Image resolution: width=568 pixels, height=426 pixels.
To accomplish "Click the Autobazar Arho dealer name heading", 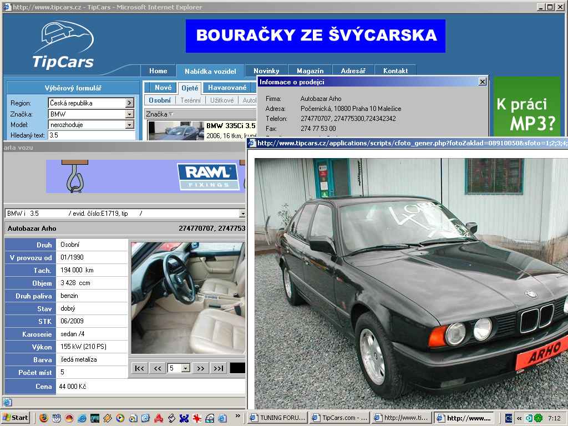I will pyautogui.click(x=32, y=229).
